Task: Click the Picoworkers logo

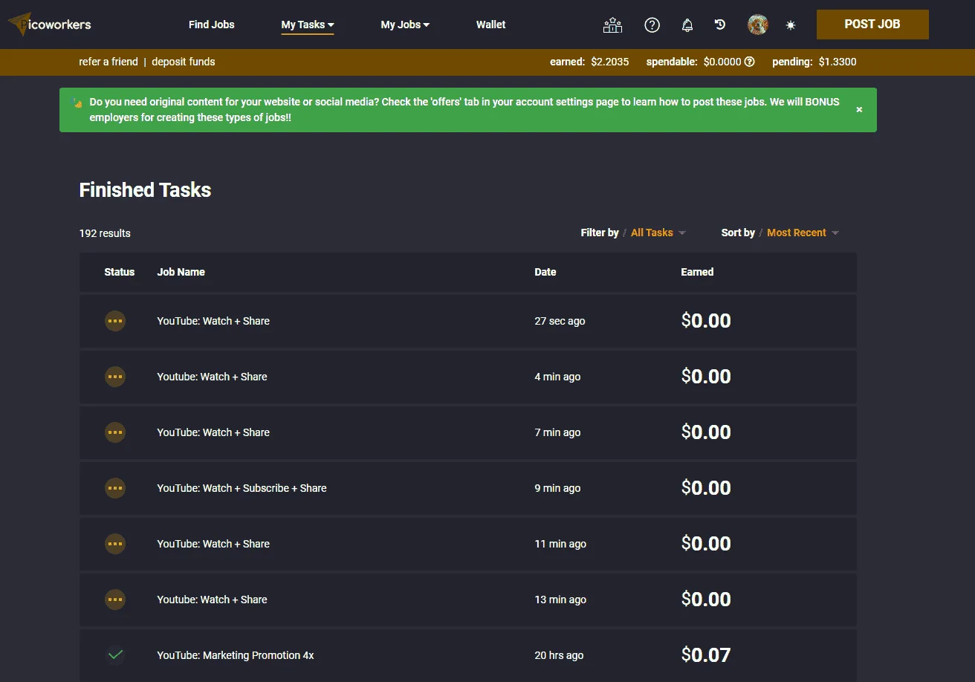Action: pyautogui.click(x=50, y=24)
